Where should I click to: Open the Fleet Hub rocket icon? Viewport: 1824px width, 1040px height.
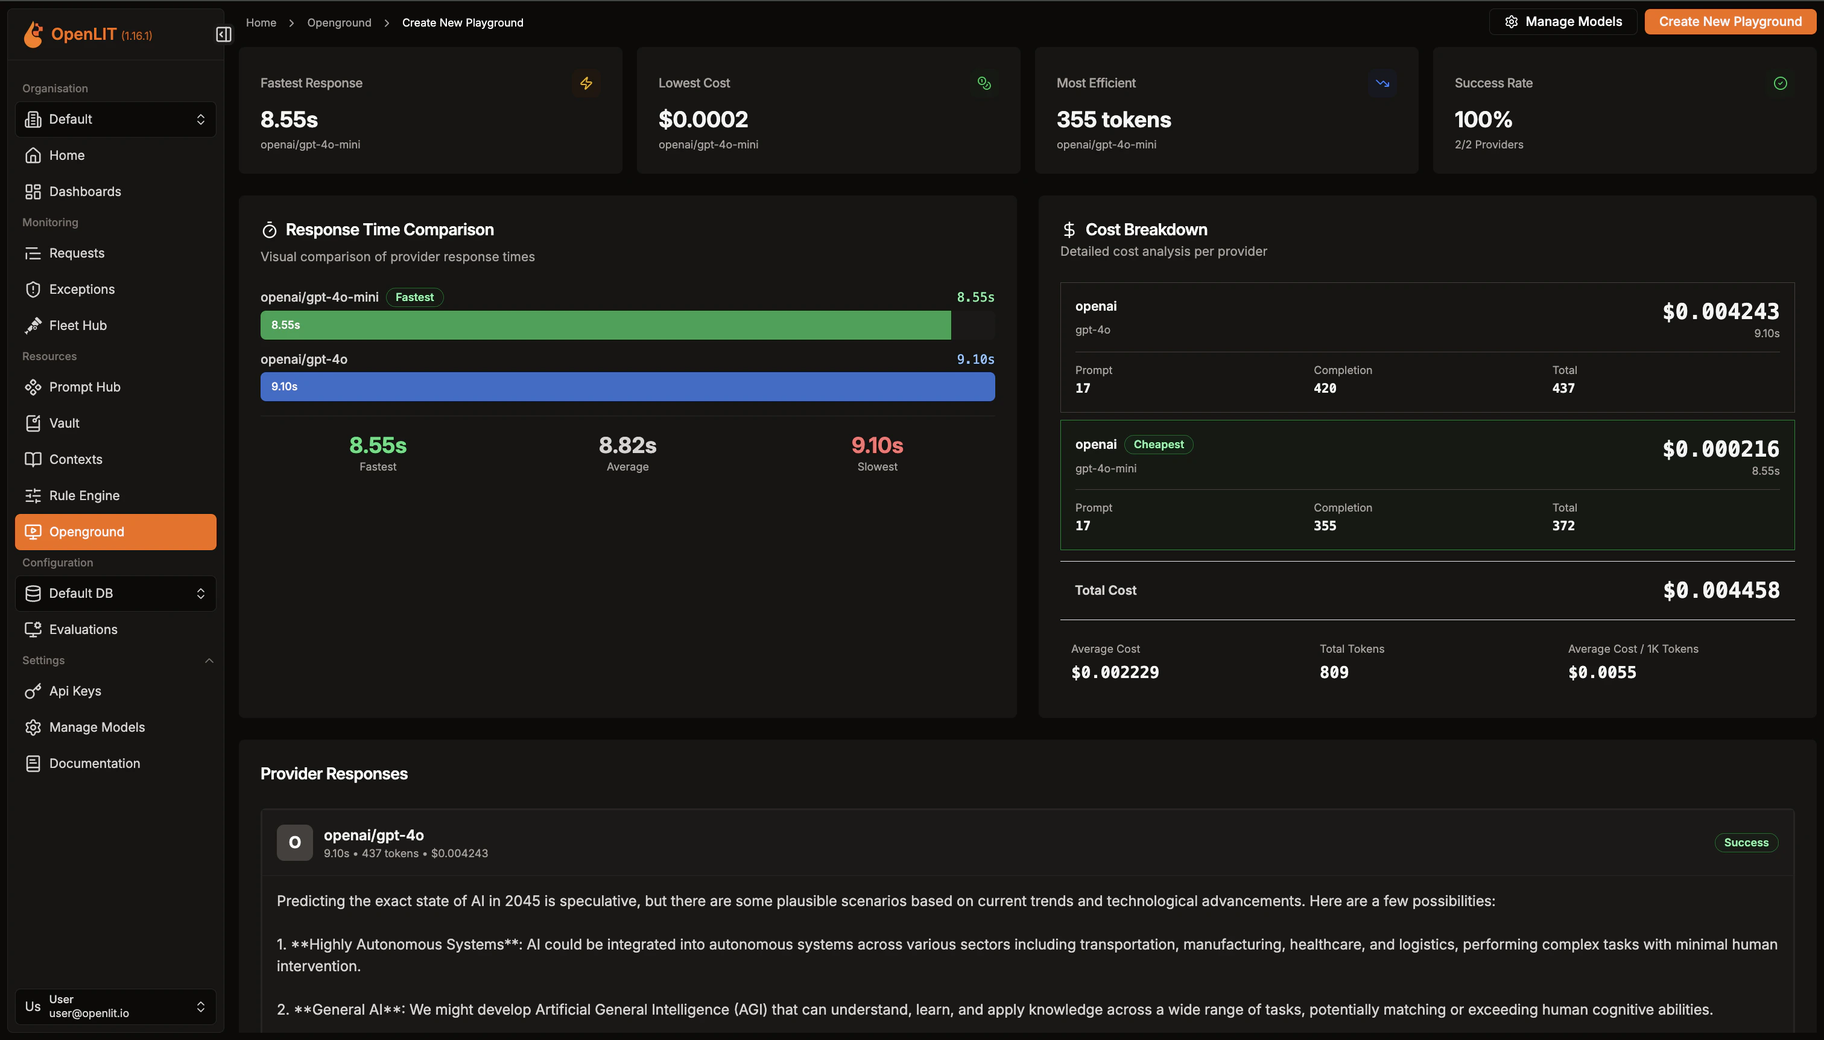(33, 326)
